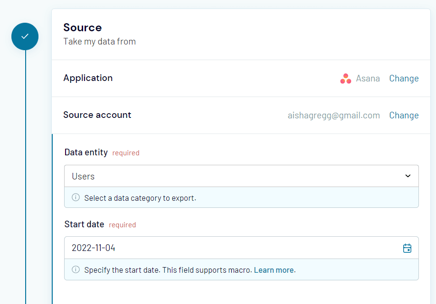Expand the Data entity dropdown chevron
Image resolution: width=436 pixels, height=304 pixels.
tap(408, 176)
